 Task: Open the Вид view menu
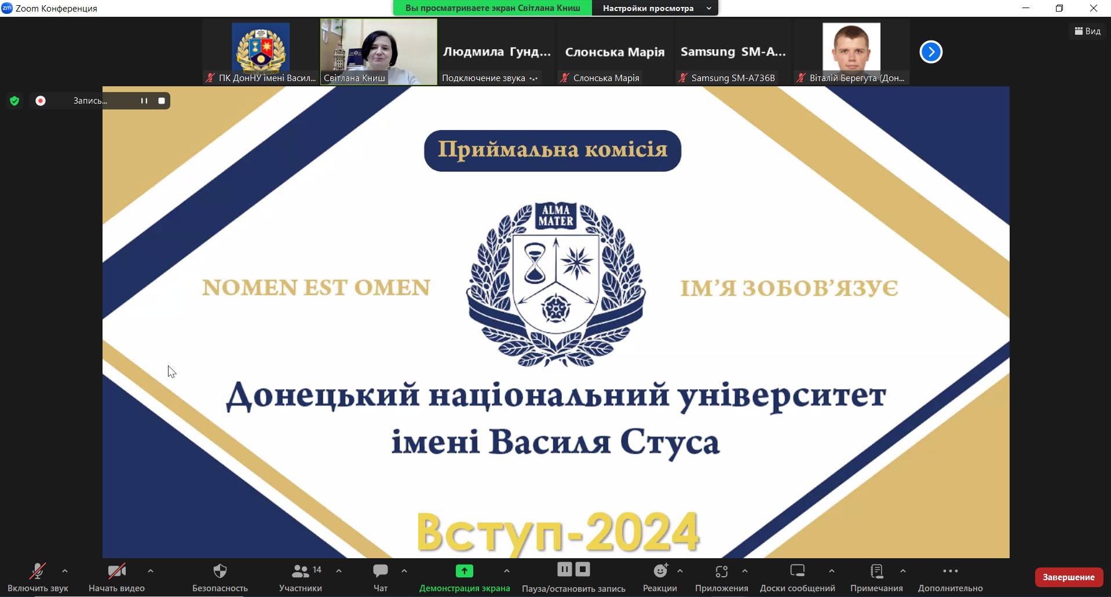(x=1087, y=31)
